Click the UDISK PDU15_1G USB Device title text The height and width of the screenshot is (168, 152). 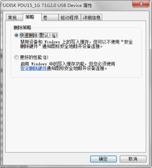tap(48, 6)
